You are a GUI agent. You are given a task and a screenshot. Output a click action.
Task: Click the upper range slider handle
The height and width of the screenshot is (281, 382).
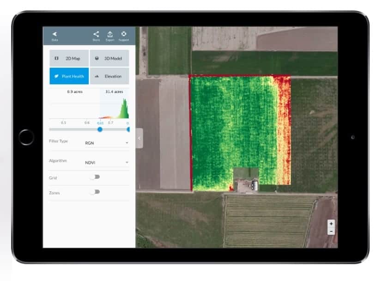click(x=128, y=129)
